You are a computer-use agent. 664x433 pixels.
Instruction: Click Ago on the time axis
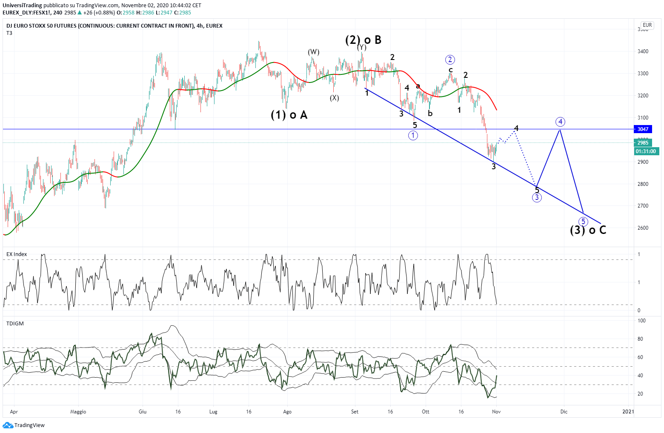coord(287,412)
